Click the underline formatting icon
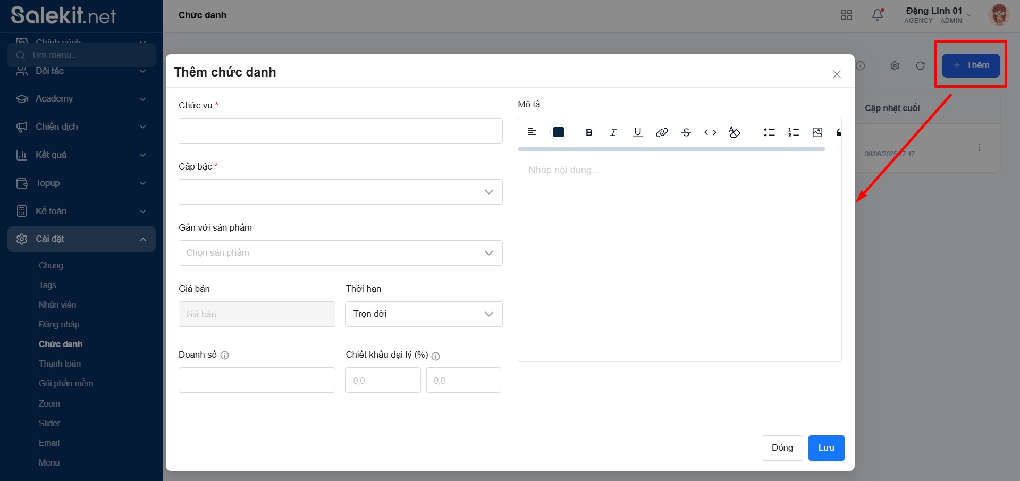Image resolution: width=1020 pixels, height=481 pixels. pyautogui.click(x=637, y=132)
